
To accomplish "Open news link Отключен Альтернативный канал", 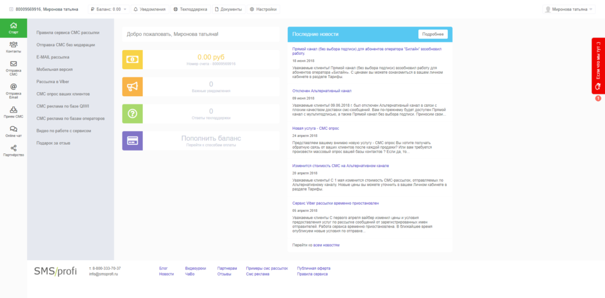I will click(x=322, y=91).
